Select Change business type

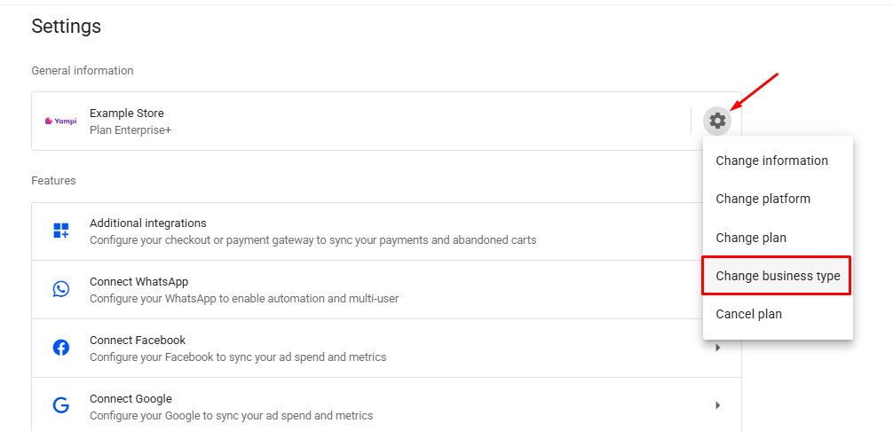click(778, 276)
